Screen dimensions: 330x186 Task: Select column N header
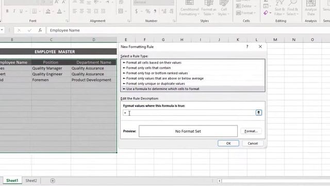point(293,40)
